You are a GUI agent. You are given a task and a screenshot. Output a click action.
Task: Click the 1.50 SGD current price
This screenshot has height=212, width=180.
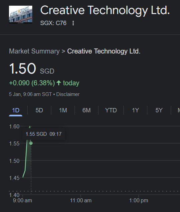[x=32, y=69]
